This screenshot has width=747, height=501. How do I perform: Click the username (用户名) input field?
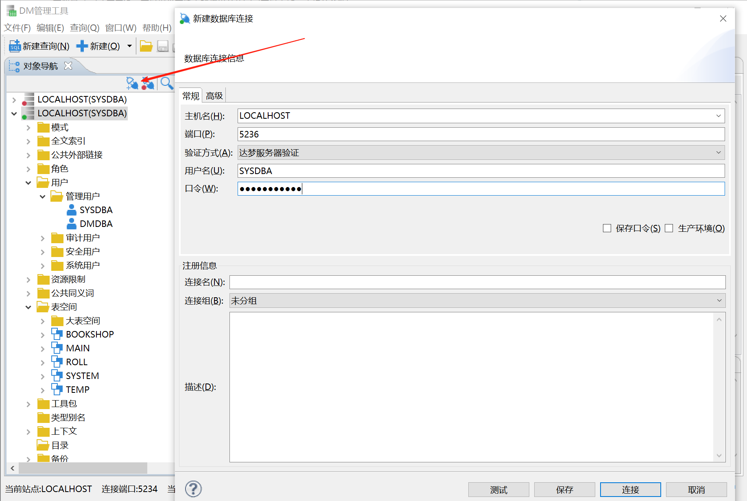tap(481, 171)
